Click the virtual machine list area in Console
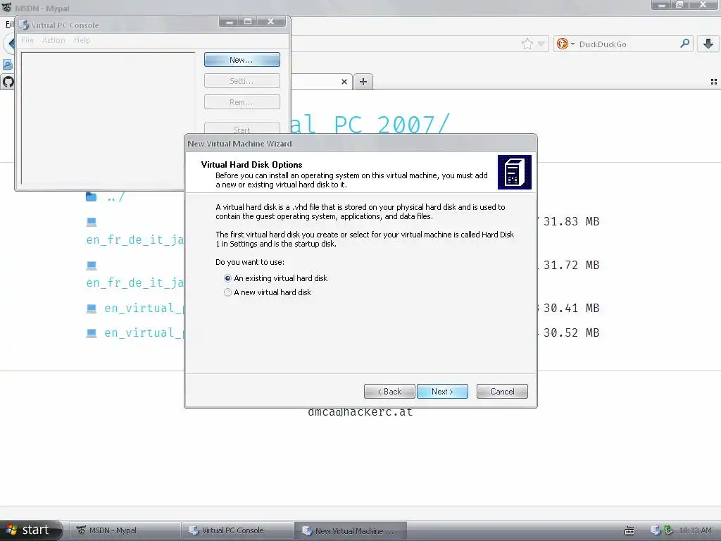 [108, 118]
